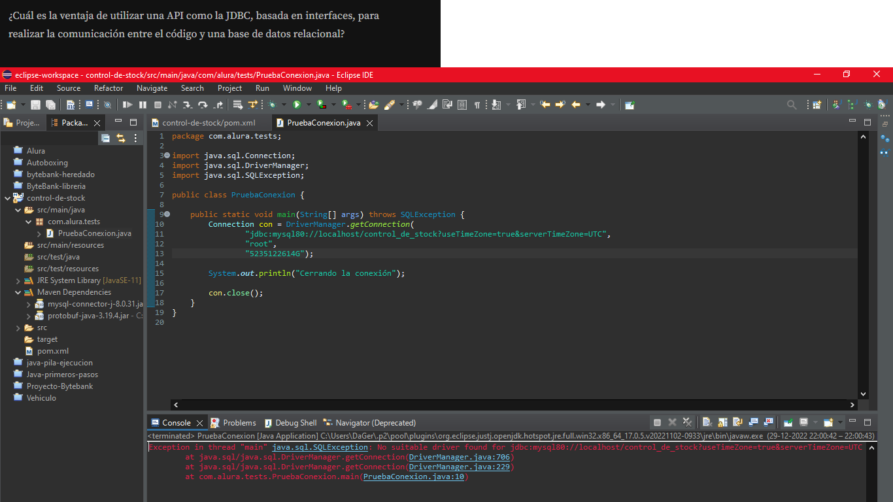Click the Step Over icon

pos(203,105)
